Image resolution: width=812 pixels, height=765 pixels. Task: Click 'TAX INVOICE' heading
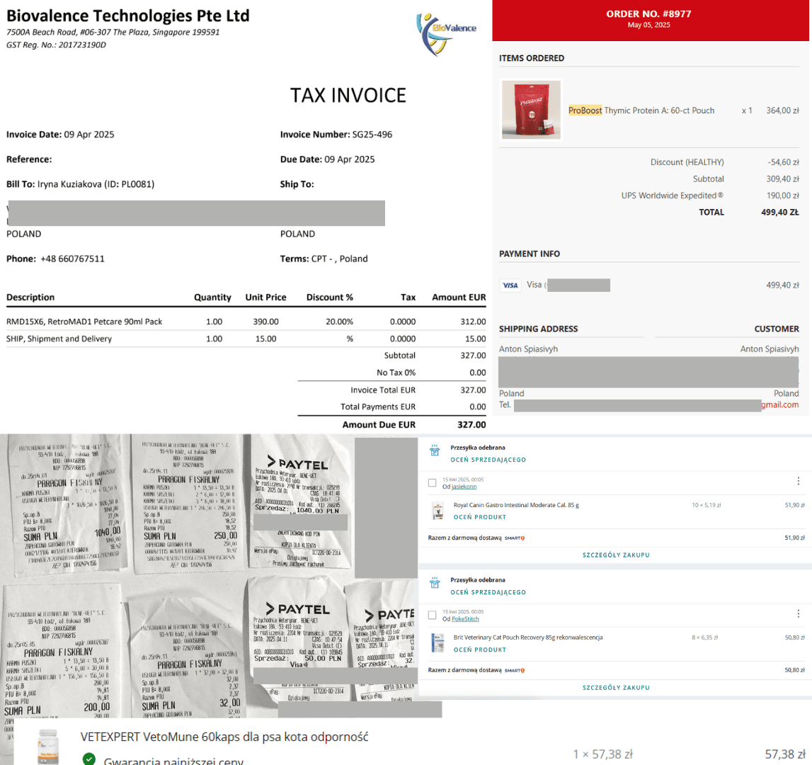coord(348,96)
